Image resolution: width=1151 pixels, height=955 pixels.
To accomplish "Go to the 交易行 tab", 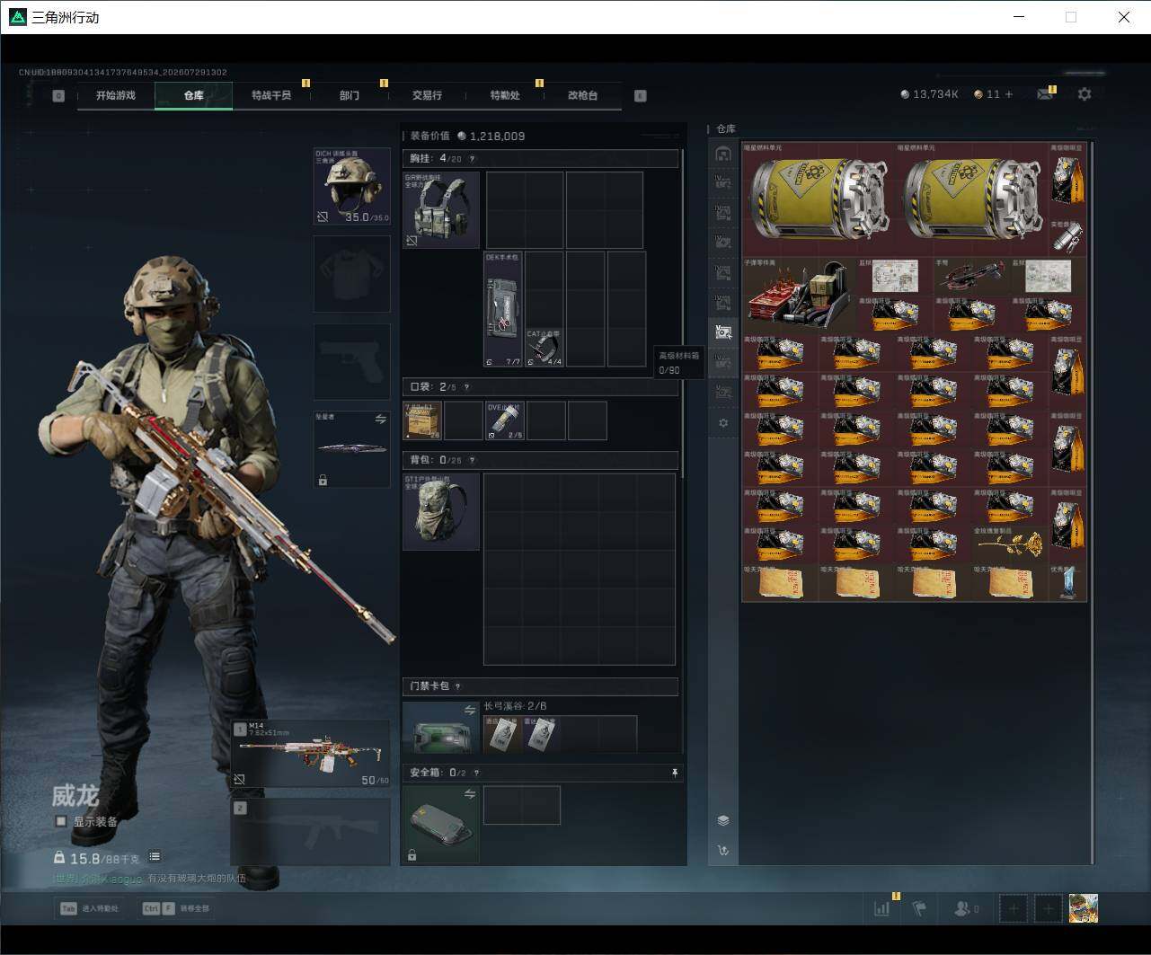I will tap(427, 95).
